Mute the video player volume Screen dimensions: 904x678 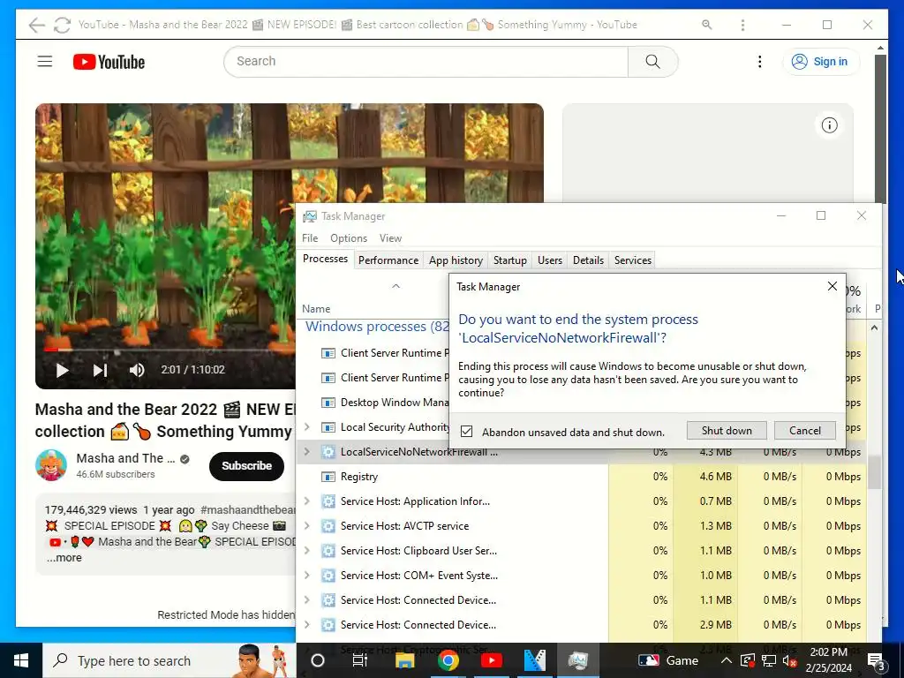tap(137, 370)
